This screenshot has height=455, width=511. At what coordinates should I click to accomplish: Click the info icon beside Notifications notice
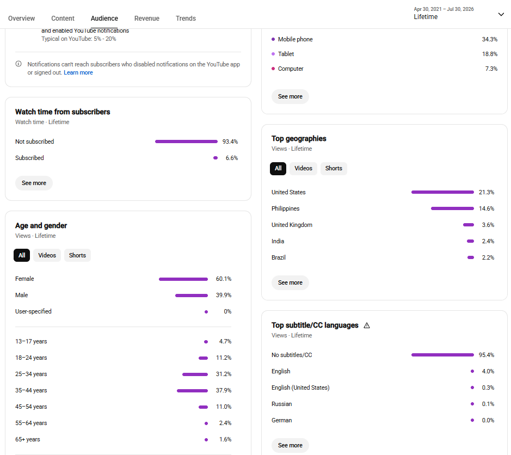point(19,64)
